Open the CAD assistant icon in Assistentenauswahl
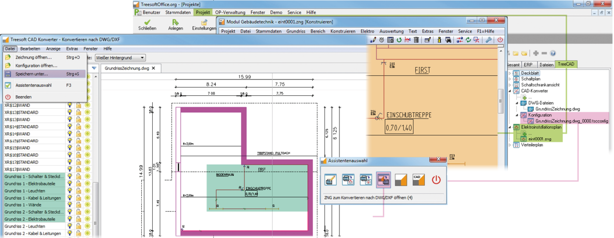Image resolution: width=614 pixels, height=238 pixels. click(x=418, y=179)
